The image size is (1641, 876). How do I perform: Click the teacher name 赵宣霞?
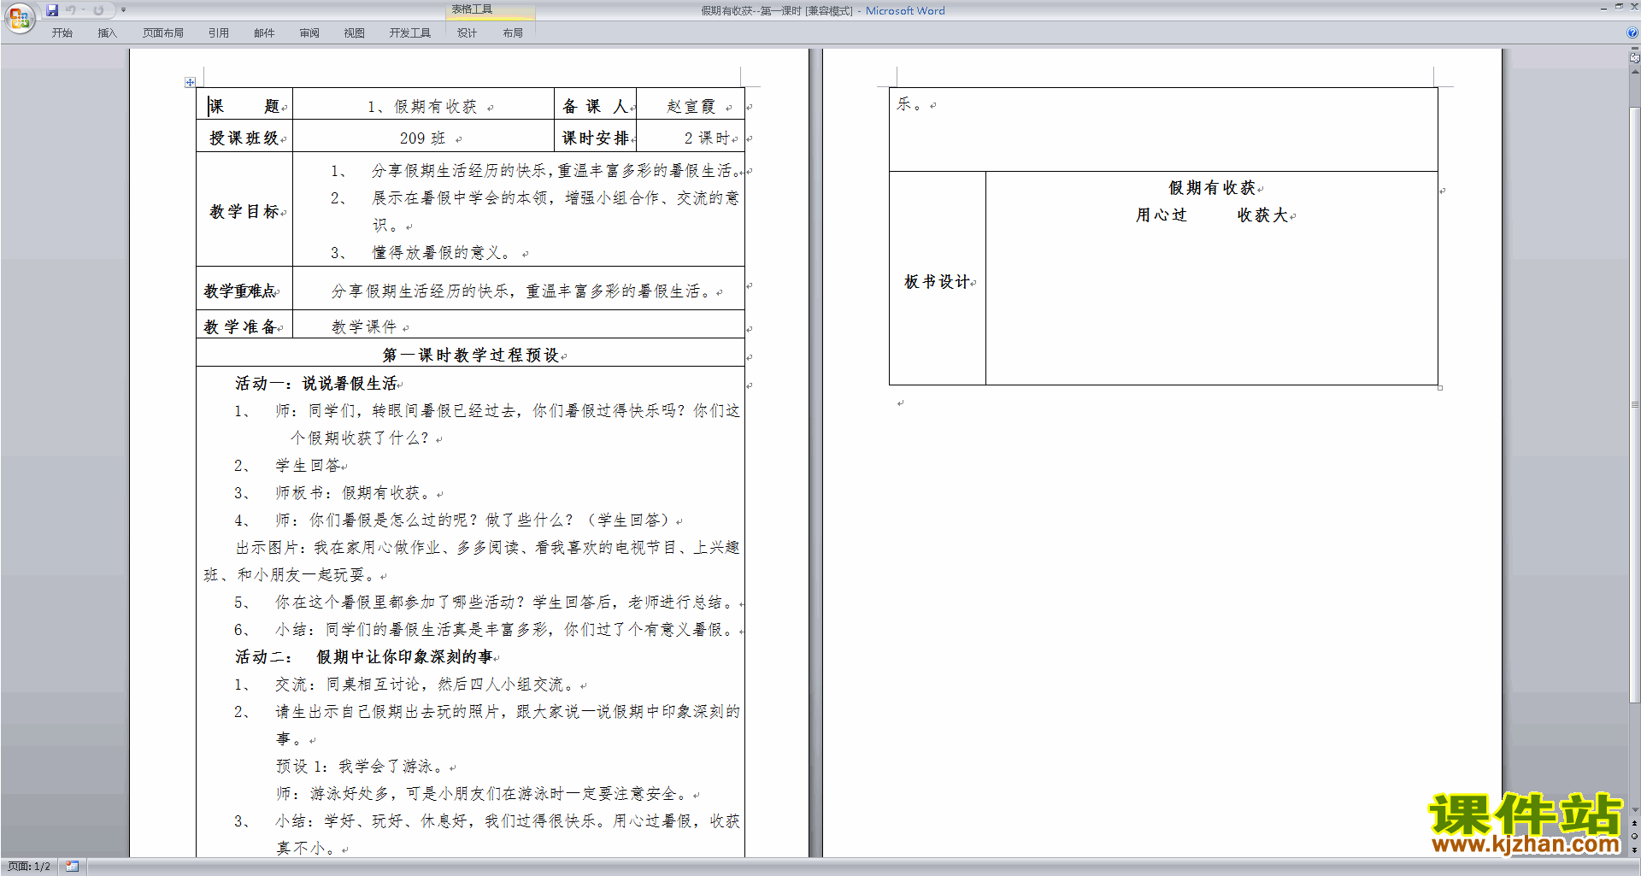tap(691, 106)
